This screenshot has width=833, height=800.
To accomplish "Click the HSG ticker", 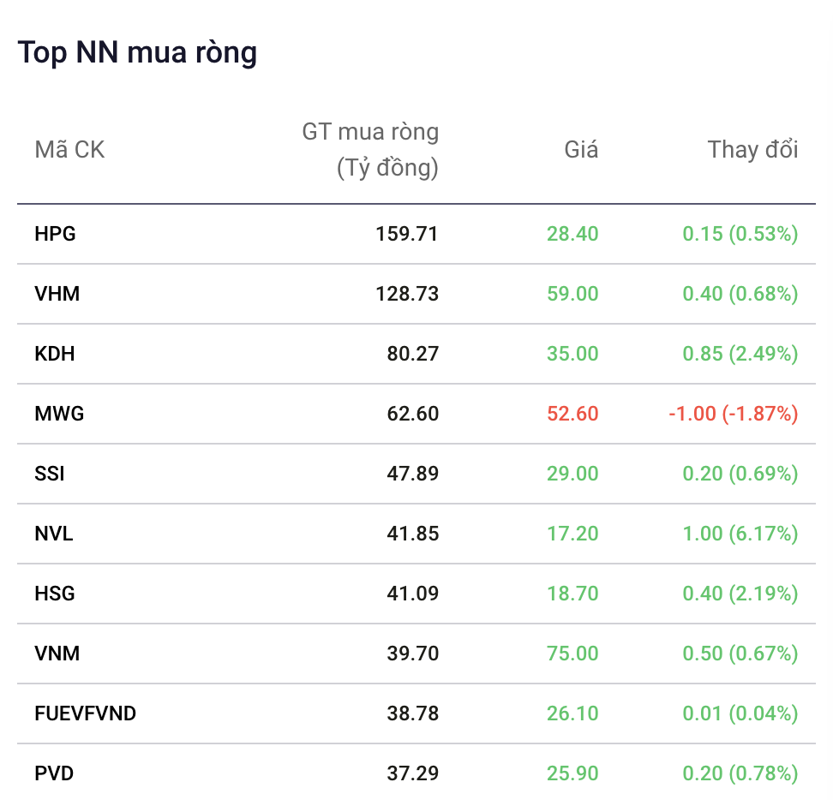I will pyautogui.click(x=55, y=594).
